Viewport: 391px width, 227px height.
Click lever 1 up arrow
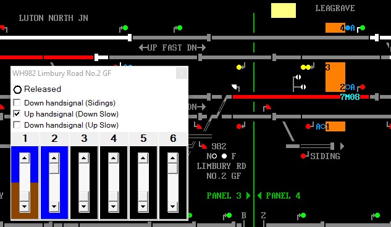click(25, 158)
